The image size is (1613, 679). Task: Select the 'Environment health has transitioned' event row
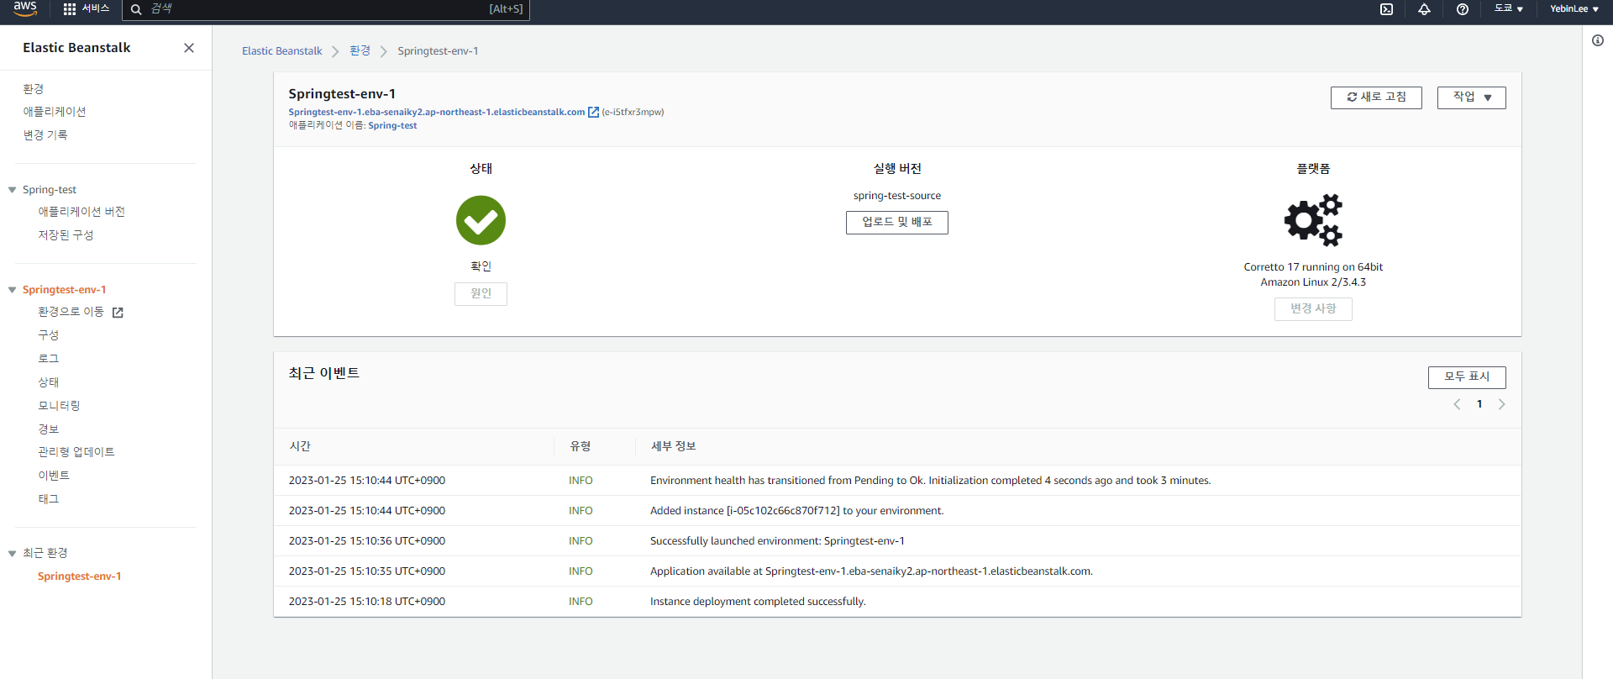point(897,481)
